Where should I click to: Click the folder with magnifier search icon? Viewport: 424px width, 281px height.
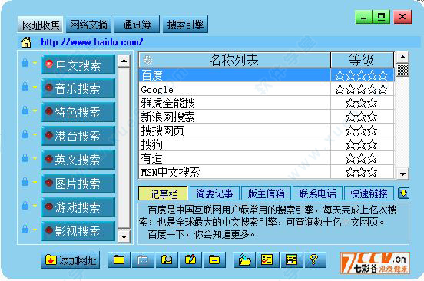coord(167,260)
